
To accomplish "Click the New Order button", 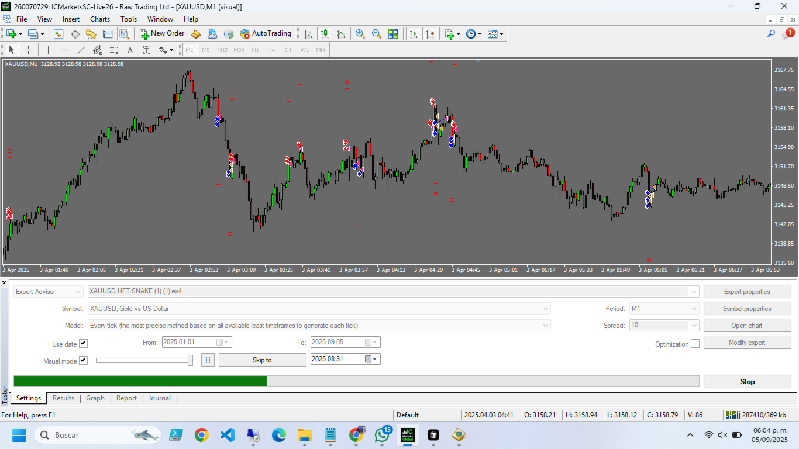I will 162,34.
